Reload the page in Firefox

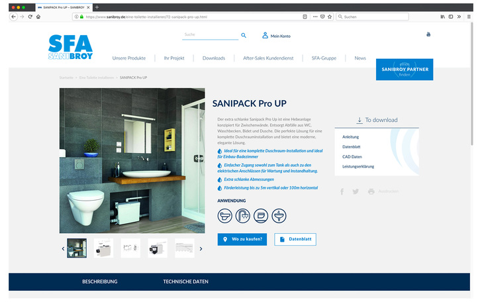pos(30,16)
